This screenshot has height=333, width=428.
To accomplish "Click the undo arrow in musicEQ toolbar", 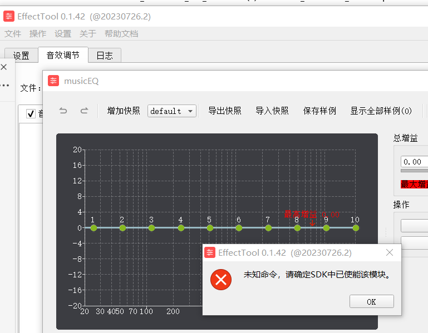I will click(63, 111).
